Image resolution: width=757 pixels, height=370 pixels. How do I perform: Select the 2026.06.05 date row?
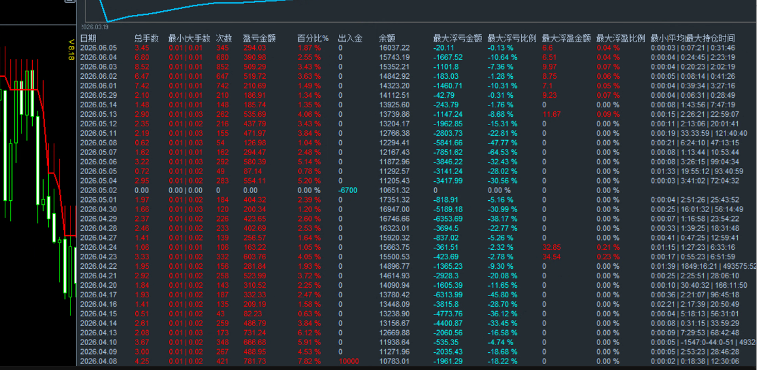[418, 48]
